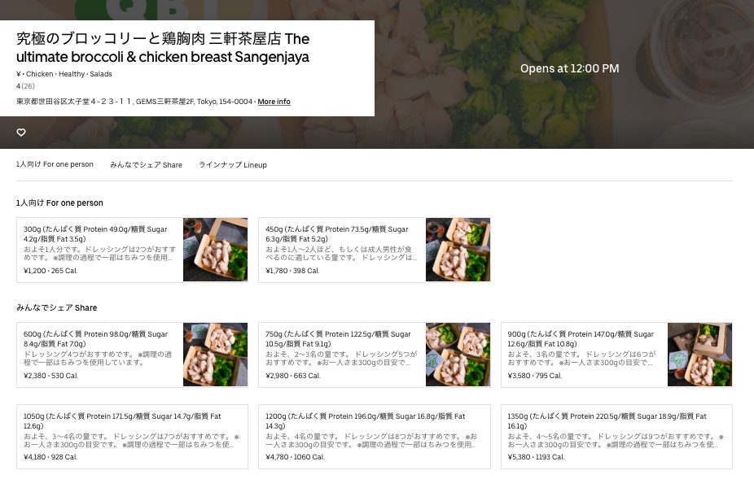Click the 750g item food photo
Screen dimensions: 754x479
click(458, 355)
